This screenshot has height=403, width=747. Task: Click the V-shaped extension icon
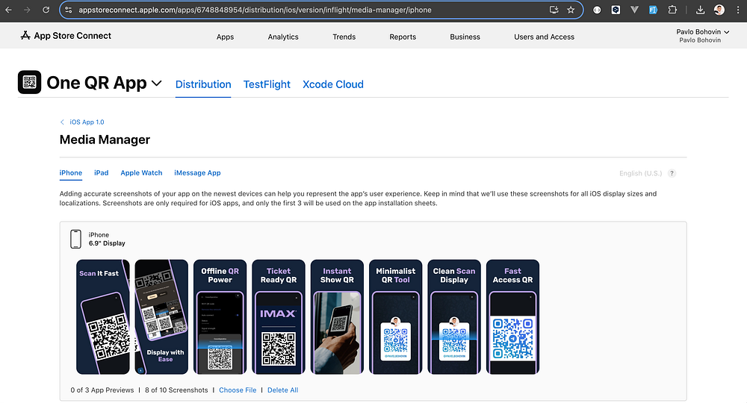click(634, 10)
